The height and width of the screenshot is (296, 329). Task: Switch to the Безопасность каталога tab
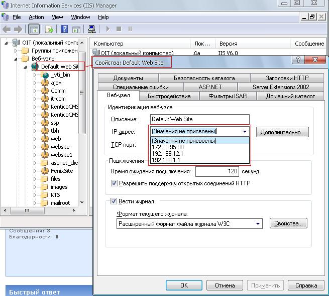click(204, 78)
